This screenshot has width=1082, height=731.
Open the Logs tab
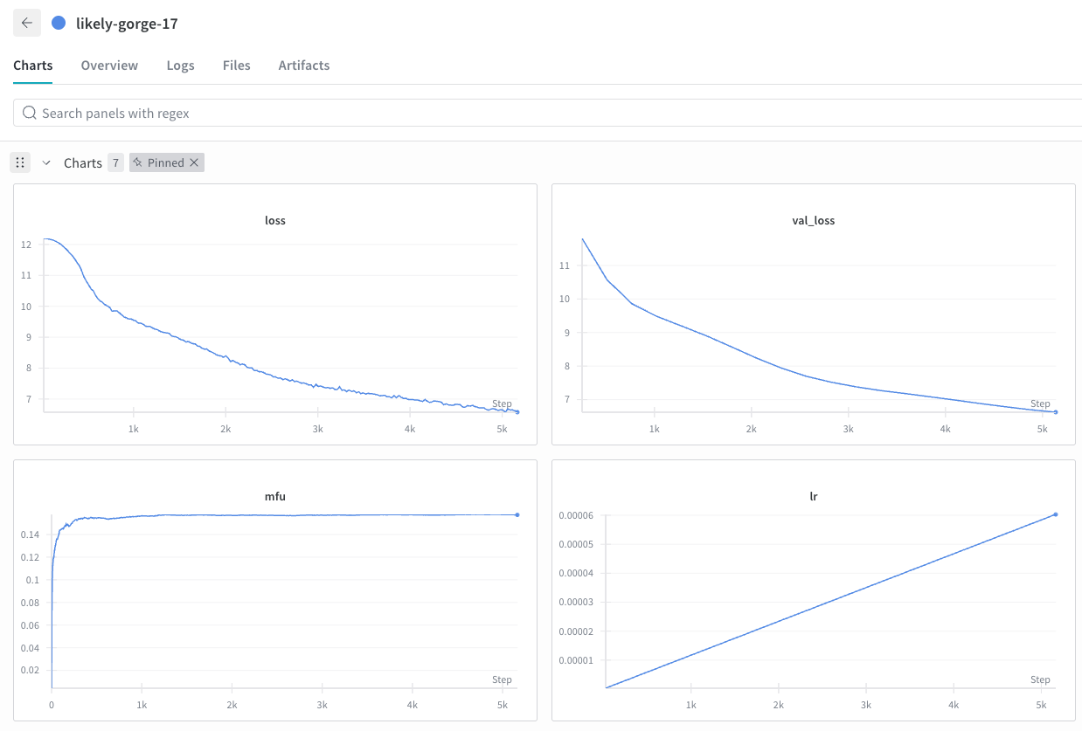pos(180,66)
